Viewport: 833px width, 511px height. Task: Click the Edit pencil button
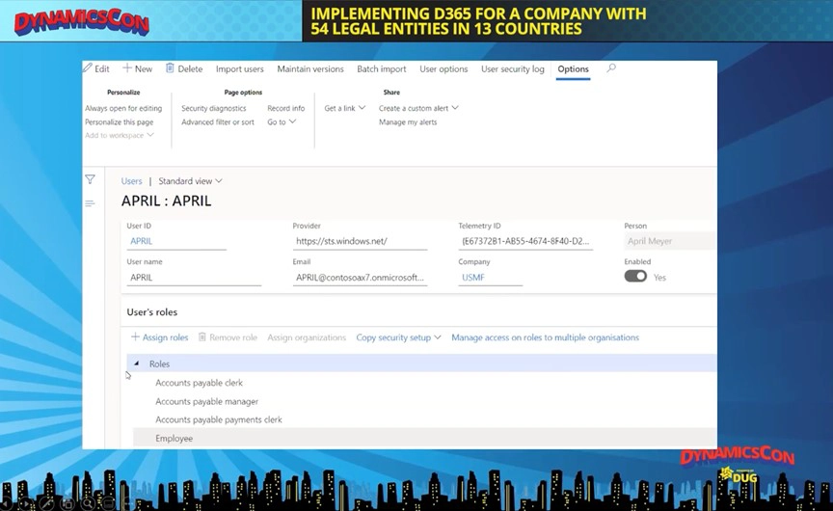(x=96, y=68)
